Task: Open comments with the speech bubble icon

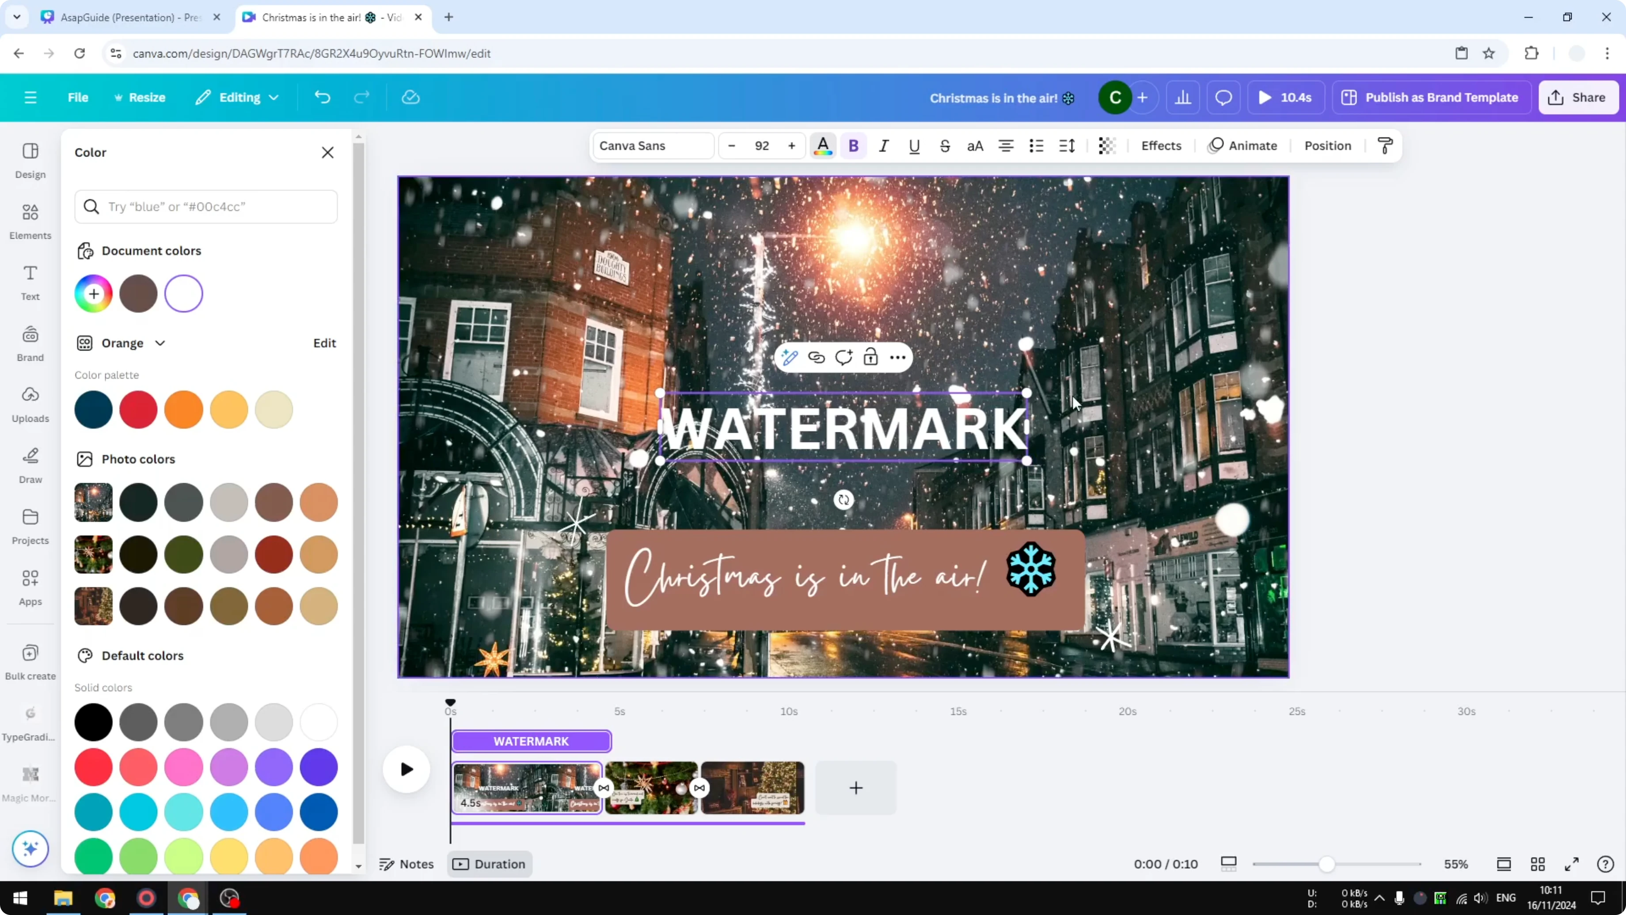Action: tap(1223, 97)
